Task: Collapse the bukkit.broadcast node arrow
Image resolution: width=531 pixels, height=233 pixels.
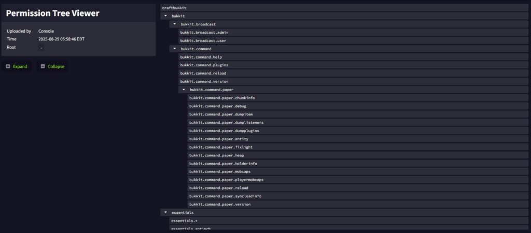Action: pos(175,24)
